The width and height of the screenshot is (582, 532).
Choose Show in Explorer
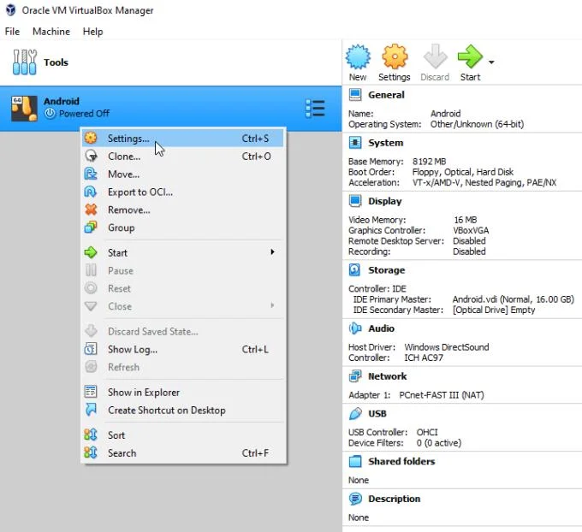point(183,392)
